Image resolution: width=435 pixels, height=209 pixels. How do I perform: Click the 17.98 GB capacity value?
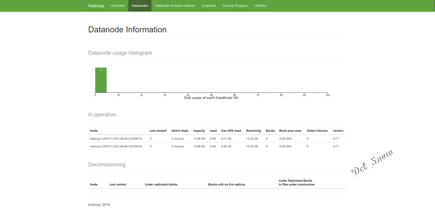199,138
